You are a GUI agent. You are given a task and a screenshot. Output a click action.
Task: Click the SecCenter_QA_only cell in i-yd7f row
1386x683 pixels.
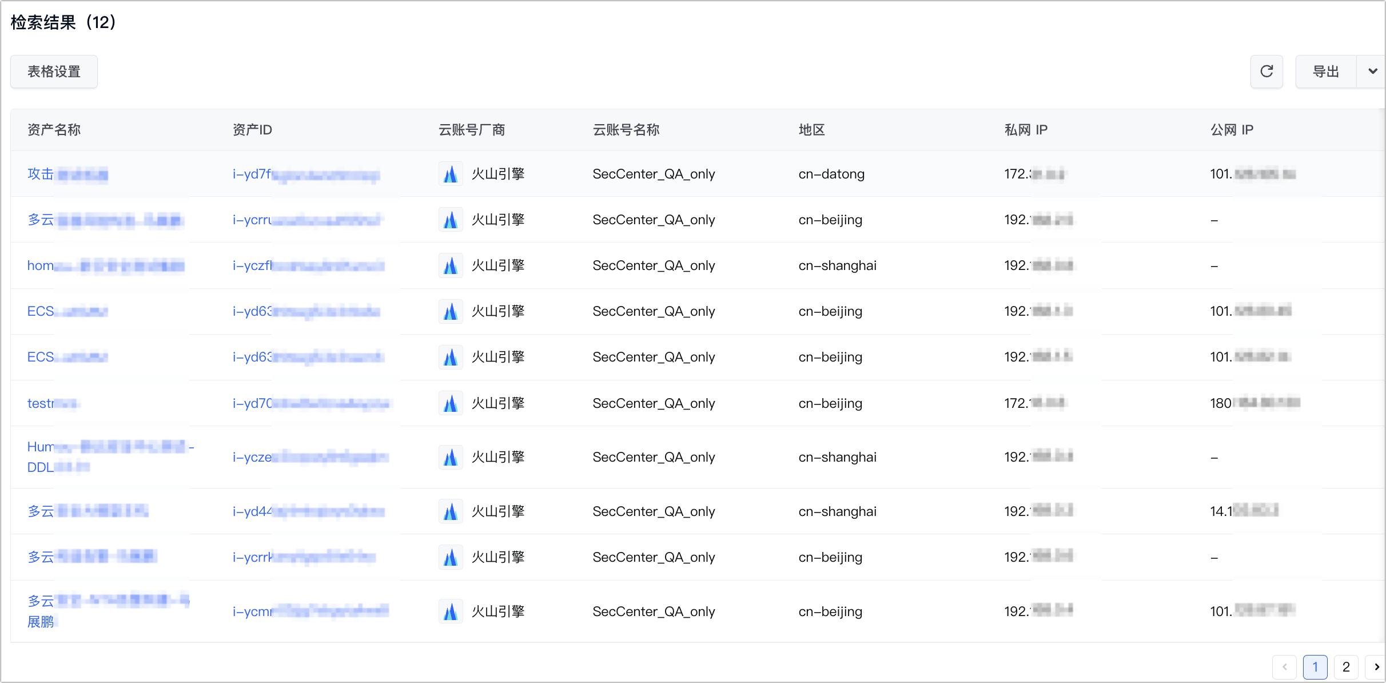coord(654,174)
